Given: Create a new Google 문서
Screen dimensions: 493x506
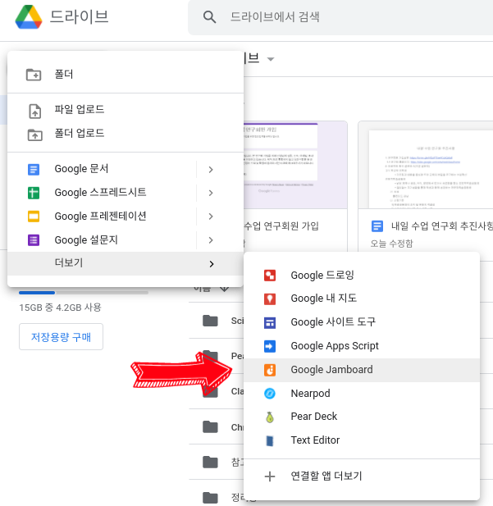Looking at the screenshot, I should pyautogui.click(x=102, y=169).
